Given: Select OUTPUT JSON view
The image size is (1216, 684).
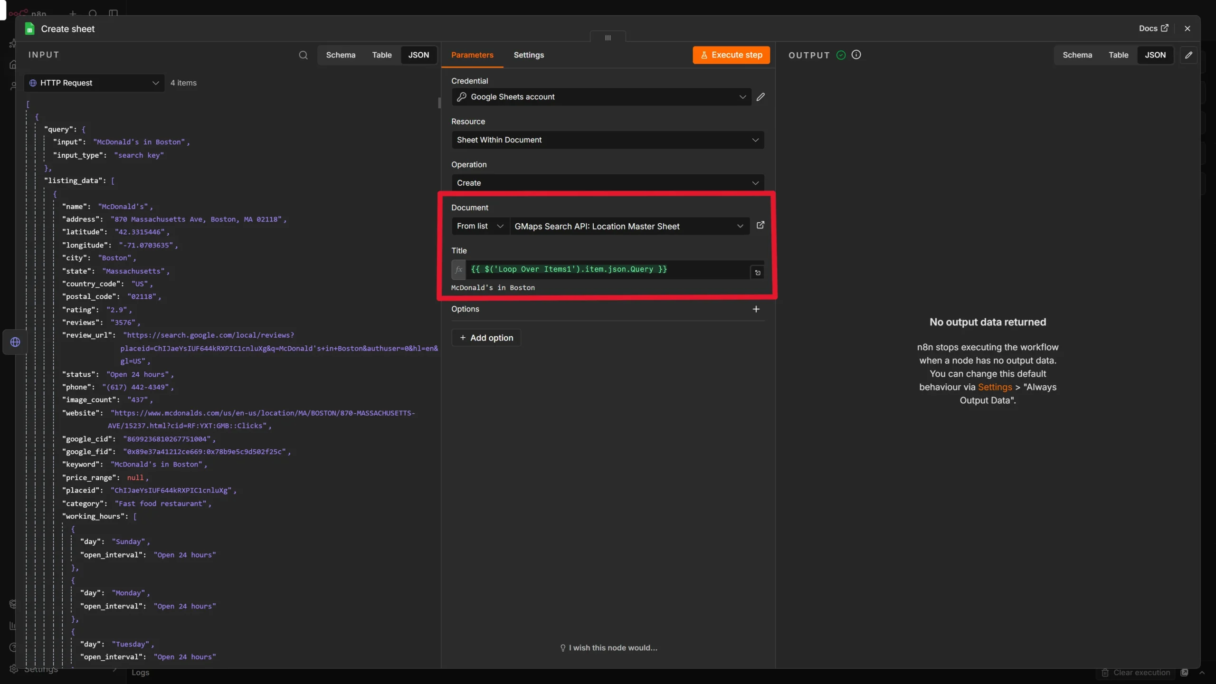Looking at the screenshot, I should [x=1155, y=55].
